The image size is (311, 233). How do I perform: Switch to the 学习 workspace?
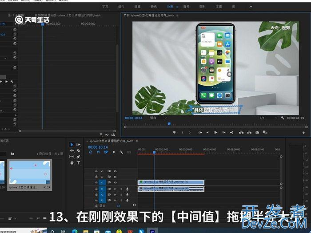(105, 7)
